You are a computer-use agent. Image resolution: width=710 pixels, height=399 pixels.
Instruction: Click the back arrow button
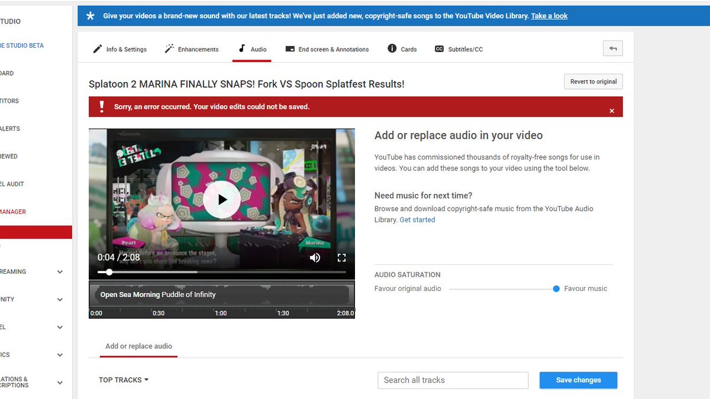[x=613, y=48]
